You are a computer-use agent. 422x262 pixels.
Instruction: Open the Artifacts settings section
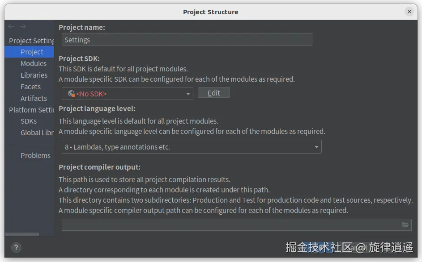(x=34, y=98)
